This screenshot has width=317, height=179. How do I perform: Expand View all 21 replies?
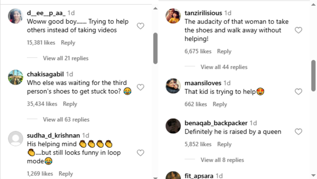point(66,58)
